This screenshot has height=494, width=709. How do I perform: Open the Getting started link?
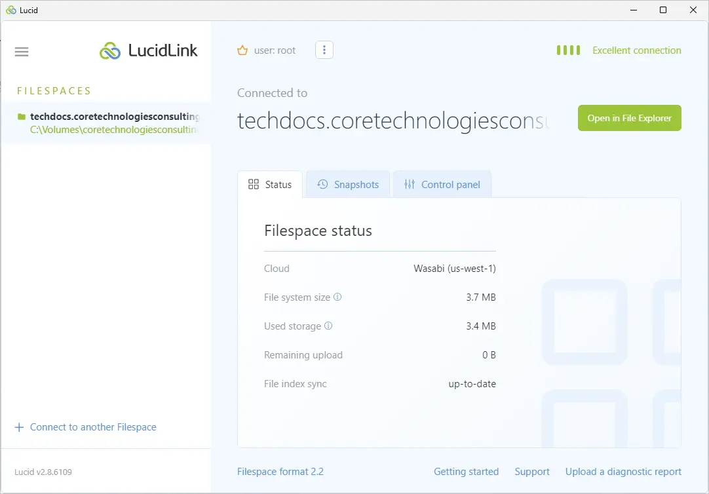(466, 472)
